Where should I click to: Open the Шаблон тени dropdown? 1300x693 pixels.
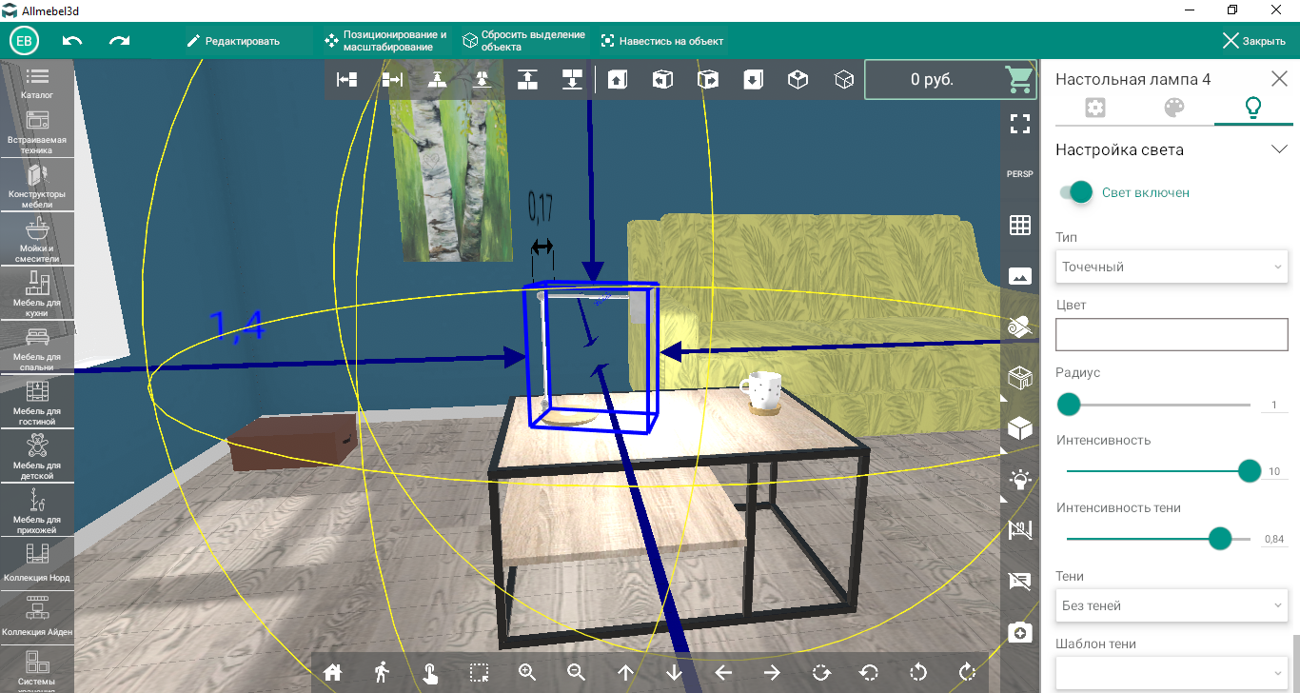[x=1172, y=673]
